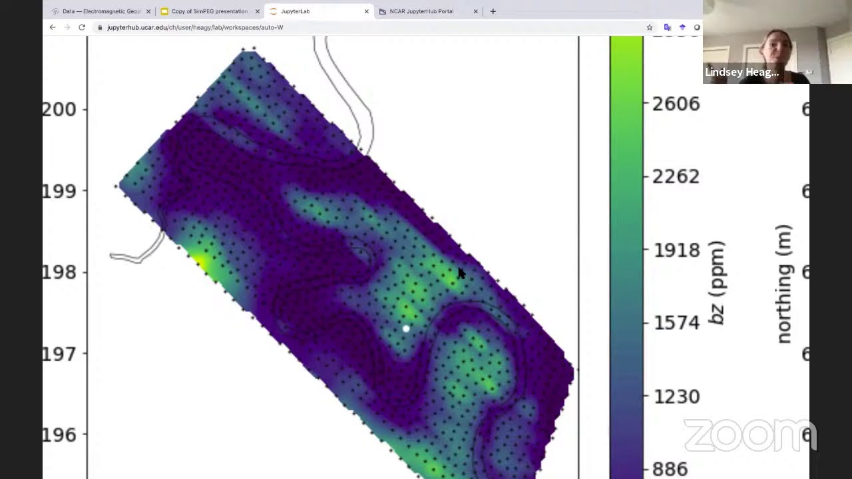Click the 1574 colorbar tick label
Screen dimensions: 852x479
click(x=676, y=323)
